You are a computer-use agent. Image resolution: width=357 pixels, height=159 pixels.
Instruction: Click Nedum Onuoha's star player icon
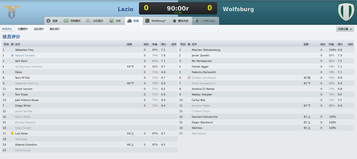(12, 56)
